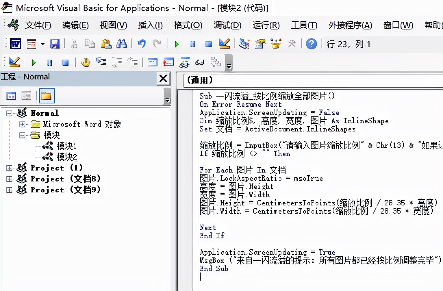Open Visual Basic Help question mark

[311, 44]
